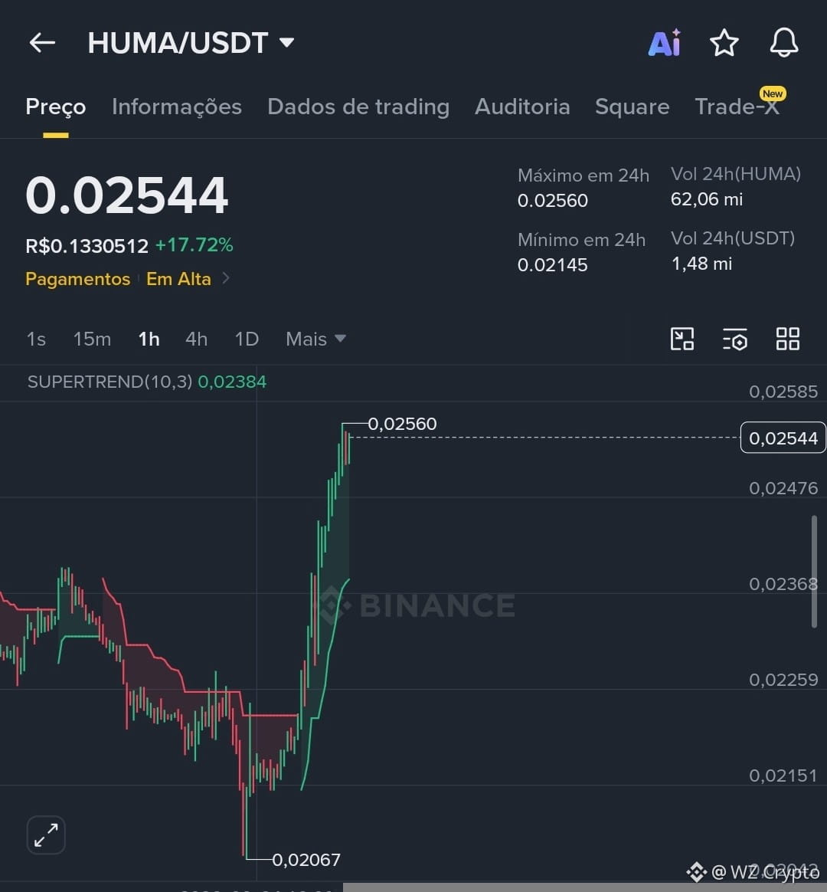
Task: Click the Vol 24h(HUMA) value 62,06 mi
Action: click(707, 200)
